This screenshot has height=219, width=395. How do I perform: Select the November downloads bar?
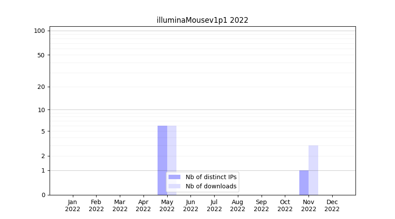[x=313, y=170]
